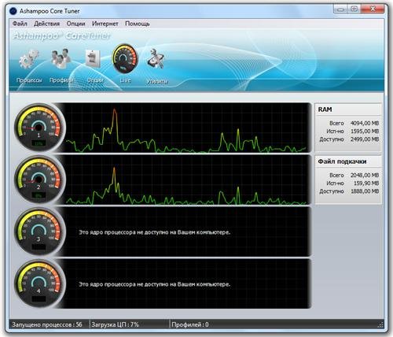Open the Файл menu

[20, 24]
